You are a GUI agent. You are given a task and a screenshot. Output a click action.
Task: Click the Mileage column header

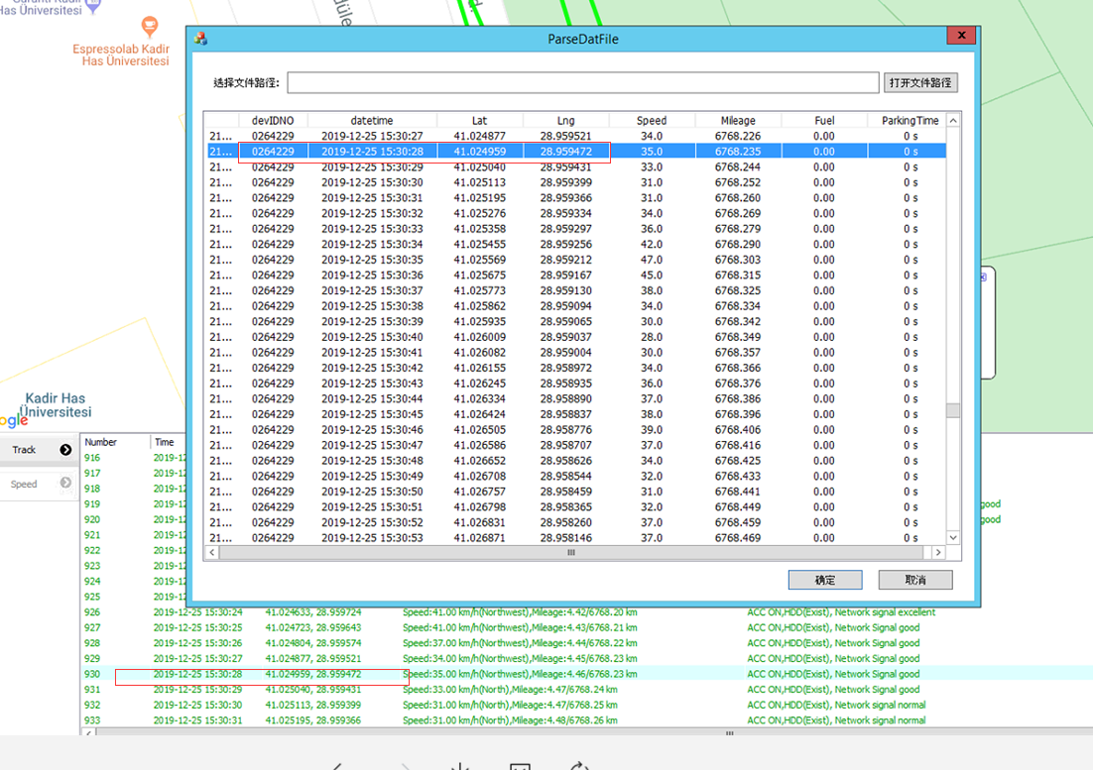click(738, 121)
